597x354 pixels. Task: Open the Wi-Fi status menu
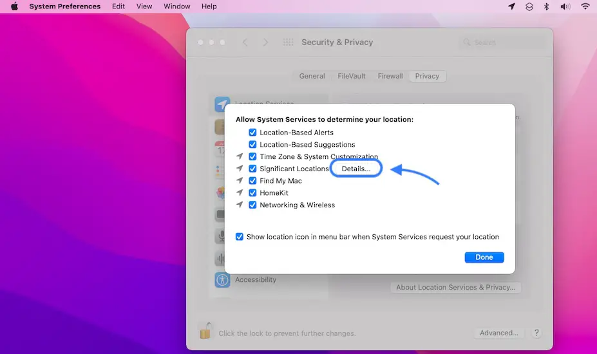click(x=585, y=6)
